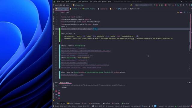192x108 pixels.
Task: Open the Tools menu
Action: 95,2
